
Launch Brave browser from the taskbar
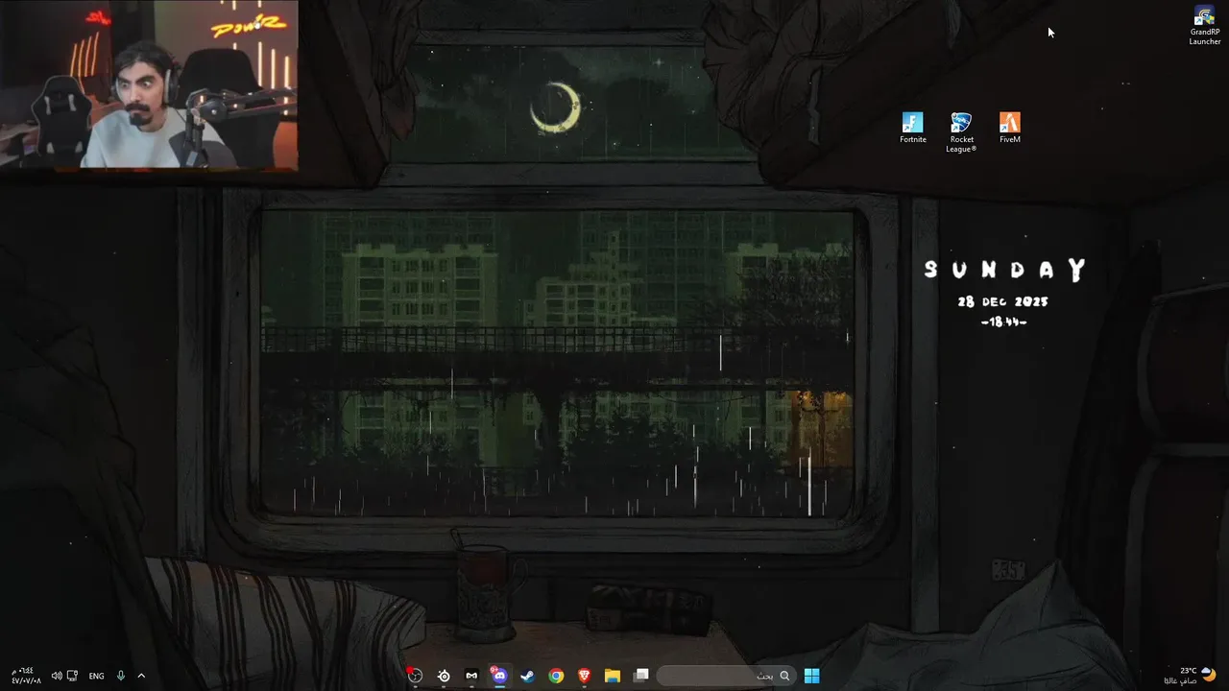[584, 676]
